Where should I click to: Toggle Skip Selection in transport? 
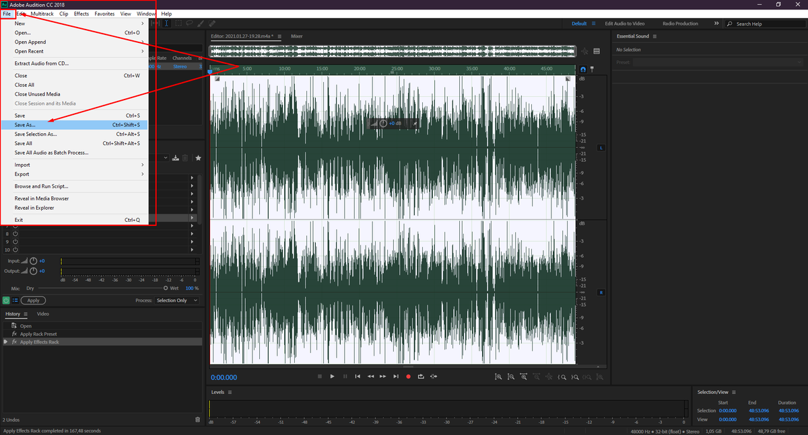click(434, 377)
